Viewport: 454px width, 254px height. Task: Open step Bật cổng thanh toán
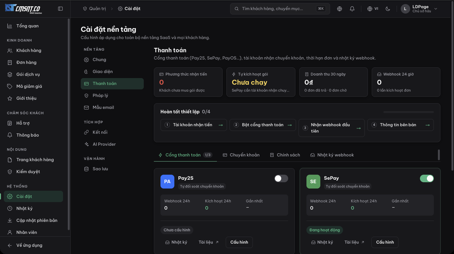click(x=263, y=125)
